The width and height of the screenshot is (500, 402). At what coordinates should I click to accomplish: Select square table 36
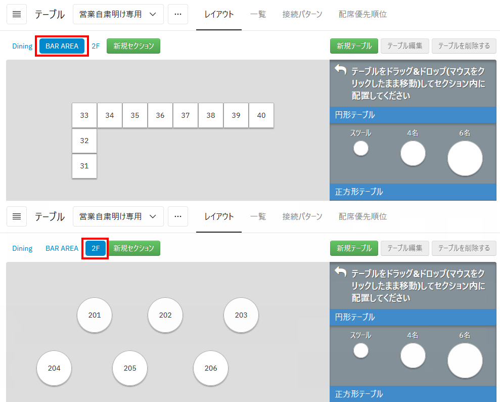point(160,115)
